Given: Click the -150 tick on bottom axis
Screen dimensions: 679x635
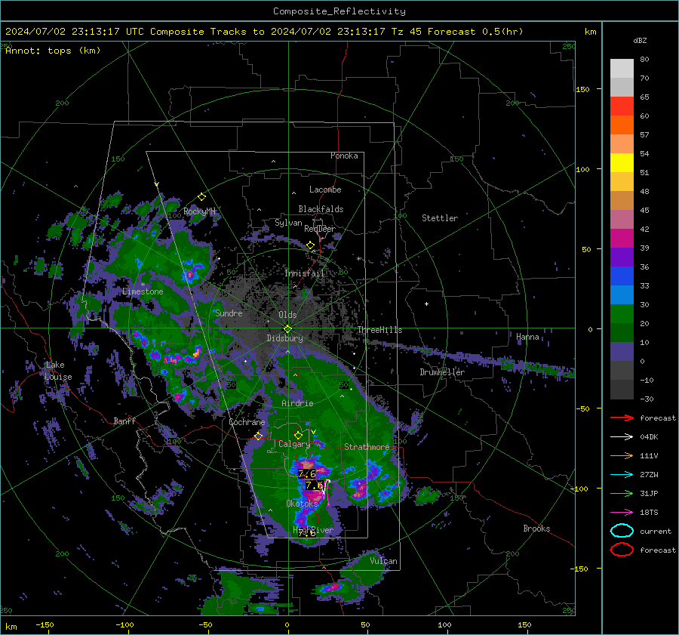Looking at the screenshot, I should [45, 625].
